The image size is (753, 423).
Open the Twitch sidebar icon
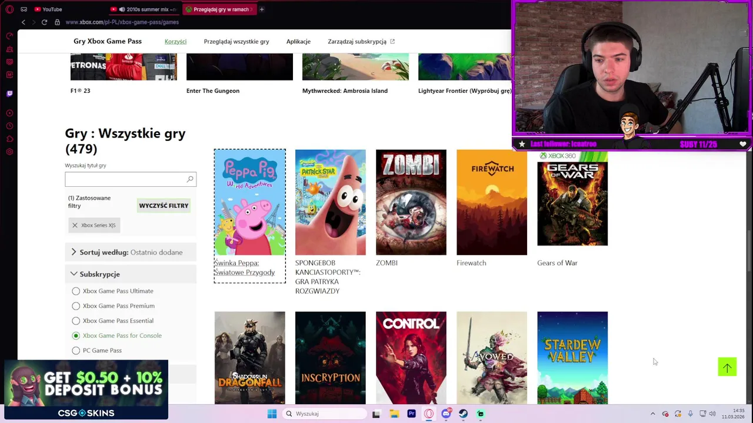pyautogui.click(x=9, y=93)
